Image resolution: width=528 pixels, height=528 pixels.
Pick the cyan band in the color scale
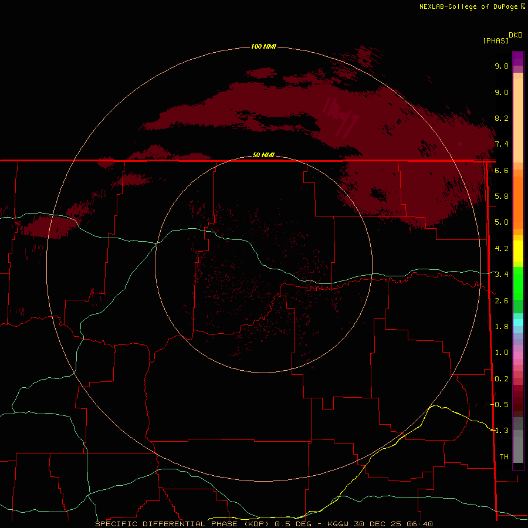pyautogui.click(x=518, y=322)
